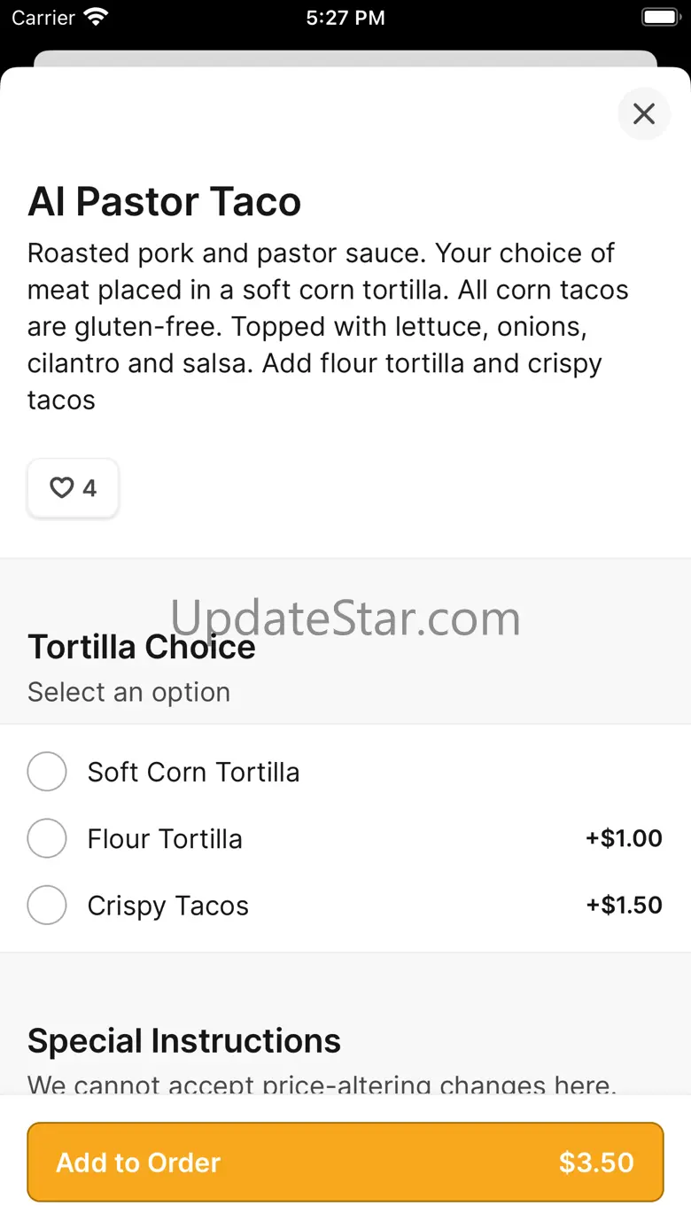Tap the Flour Tortilla option text

coord(165,838)
